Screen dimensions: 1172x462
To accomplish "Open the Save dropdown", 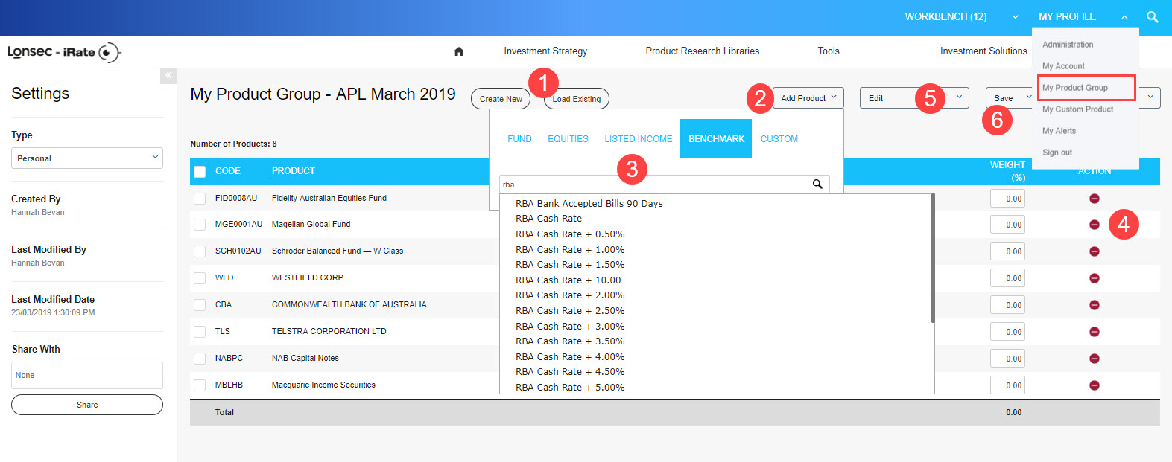I will pyautogui.click(x=1010, y=98).
